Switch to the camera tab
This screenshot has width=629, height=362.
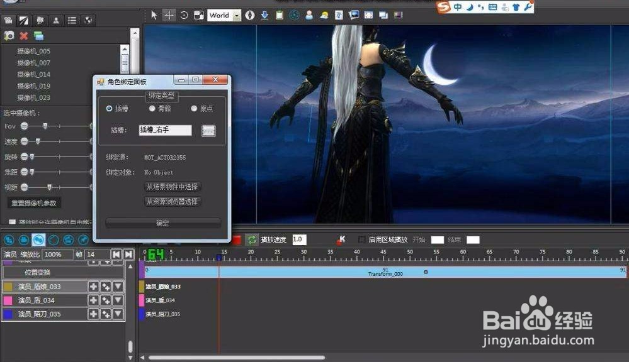pos(8,20)
